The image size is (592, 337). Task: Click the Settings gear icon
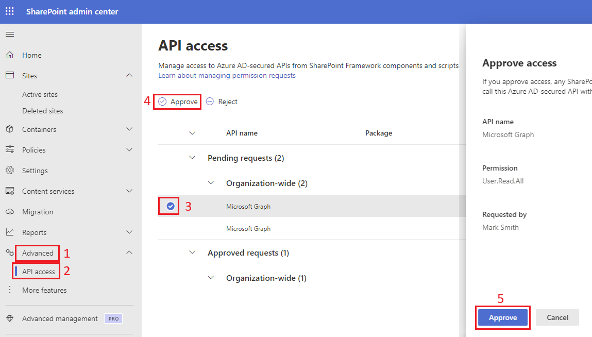[x=10, y=171]
